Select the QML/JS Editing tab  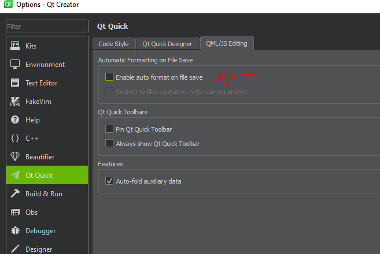pyautogui.click(x=227, y=44)
